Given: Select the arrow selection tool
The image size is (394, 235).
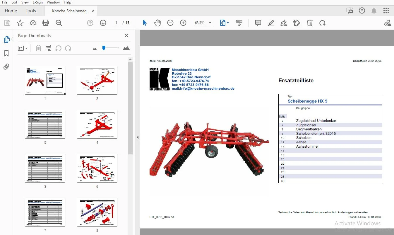Looking at the screenshot, I should click(145, 23).
